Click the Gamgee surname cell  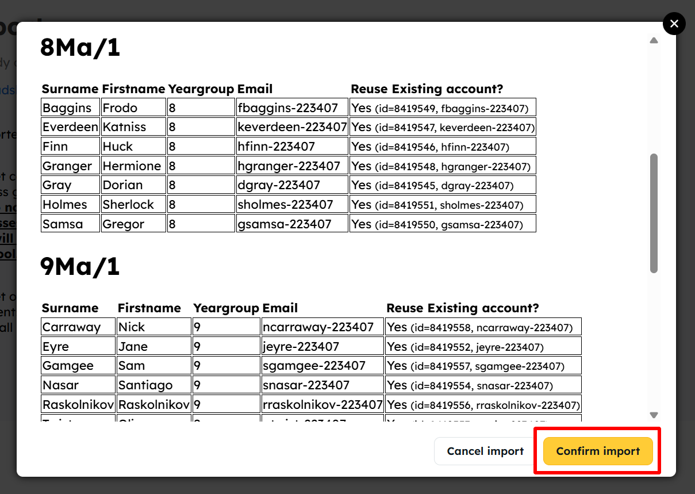(78, 365)
